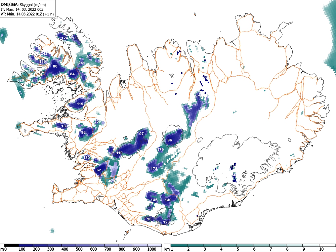
Task: Select the teal swatch between km 4 and 5
Action: click(228, 245)
